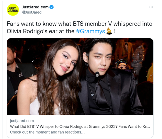Screen dimensions: 162x139
Task: Open the article preview photo
Action: click(80, 76)
